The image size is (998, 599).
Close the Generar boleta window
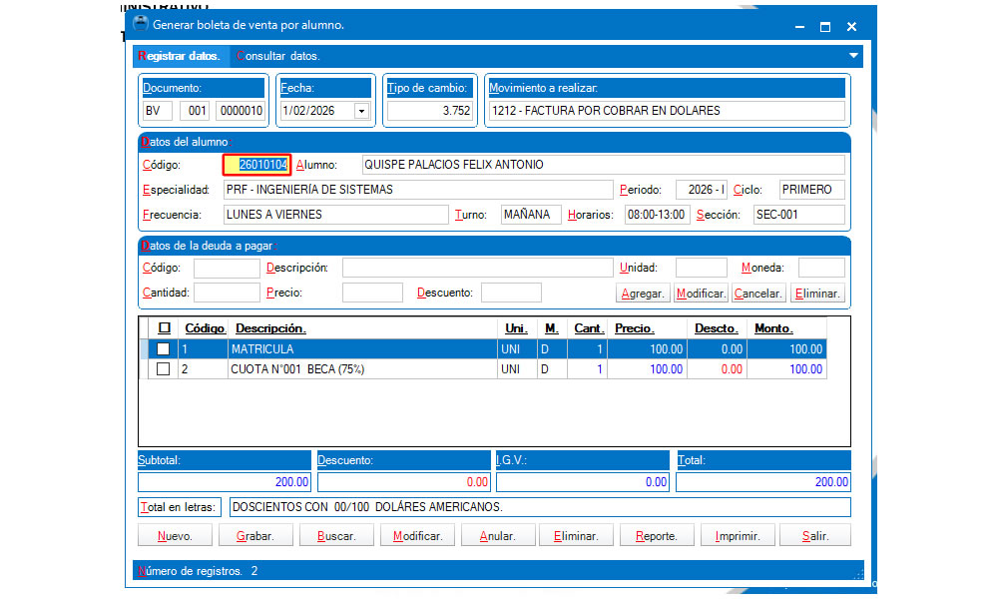coord(851,27)
